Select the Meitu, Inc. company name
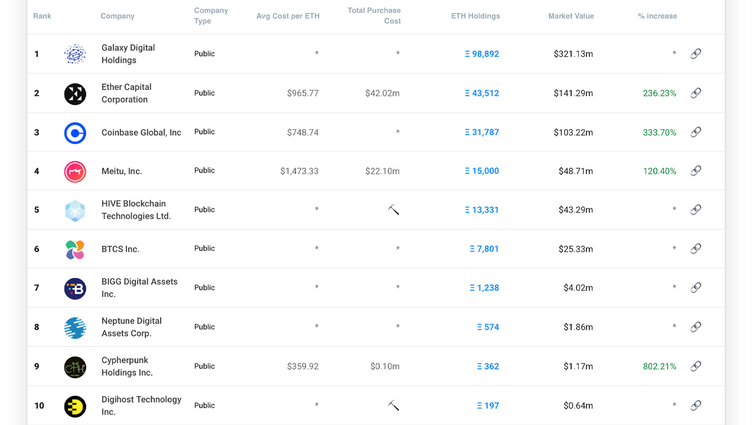The height and width of the screenshot is (425, 756). click(122, 171)
